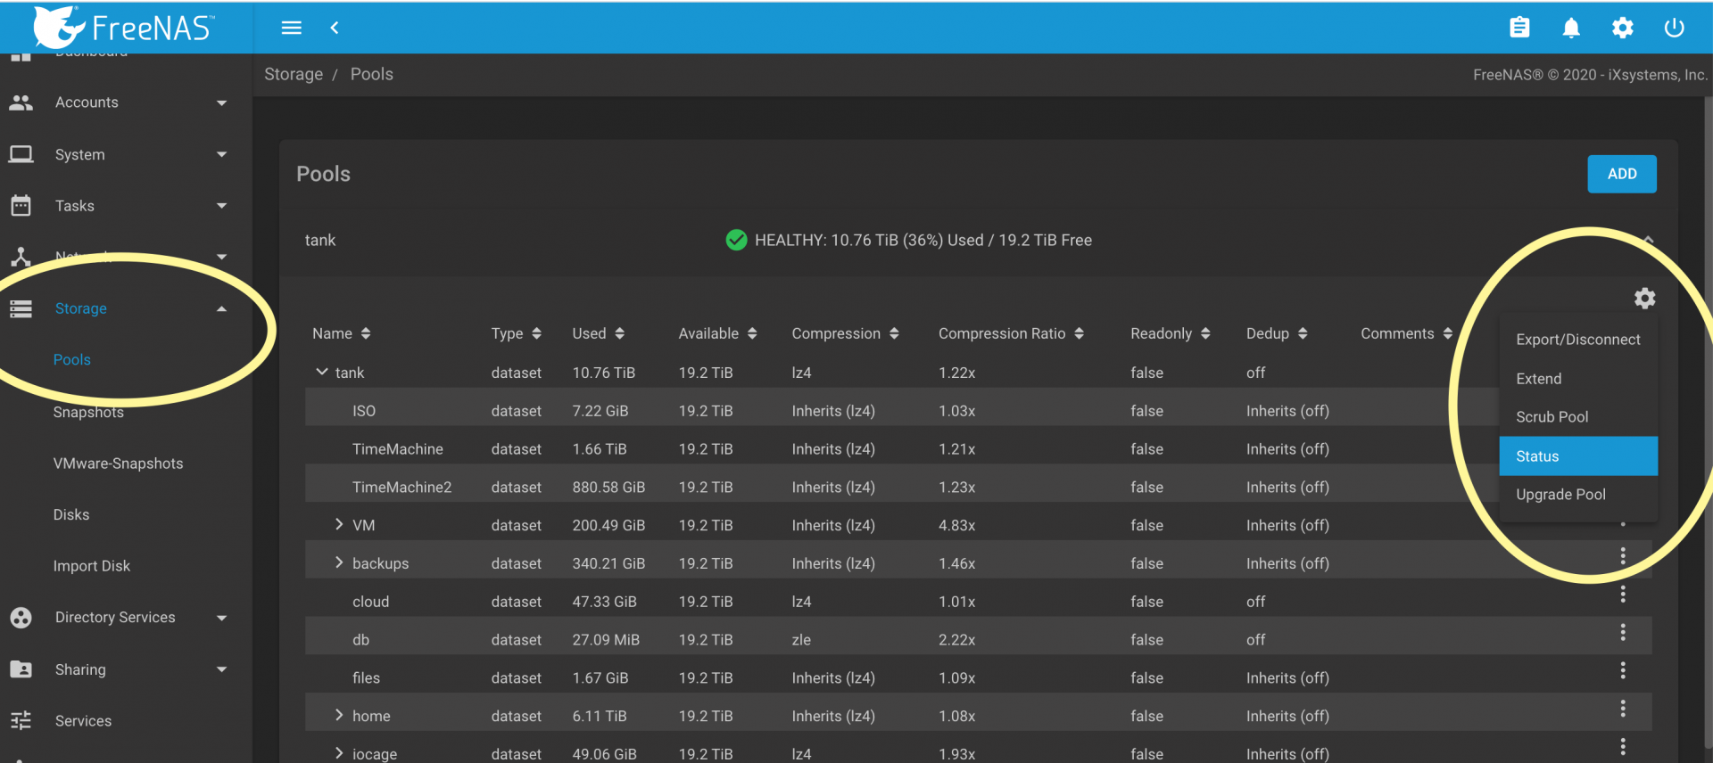
Task: Select Upgrade Pool option
Action: click(1578, 495)
